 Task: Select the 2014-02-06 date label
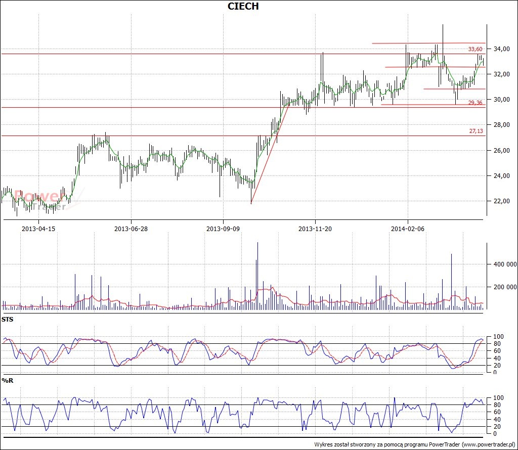pos(408,229)
